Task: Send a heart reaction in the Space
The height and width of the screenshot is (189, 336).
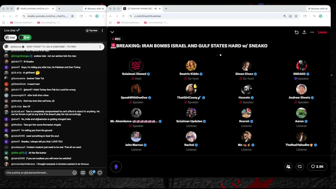Action: coord(300,167)
